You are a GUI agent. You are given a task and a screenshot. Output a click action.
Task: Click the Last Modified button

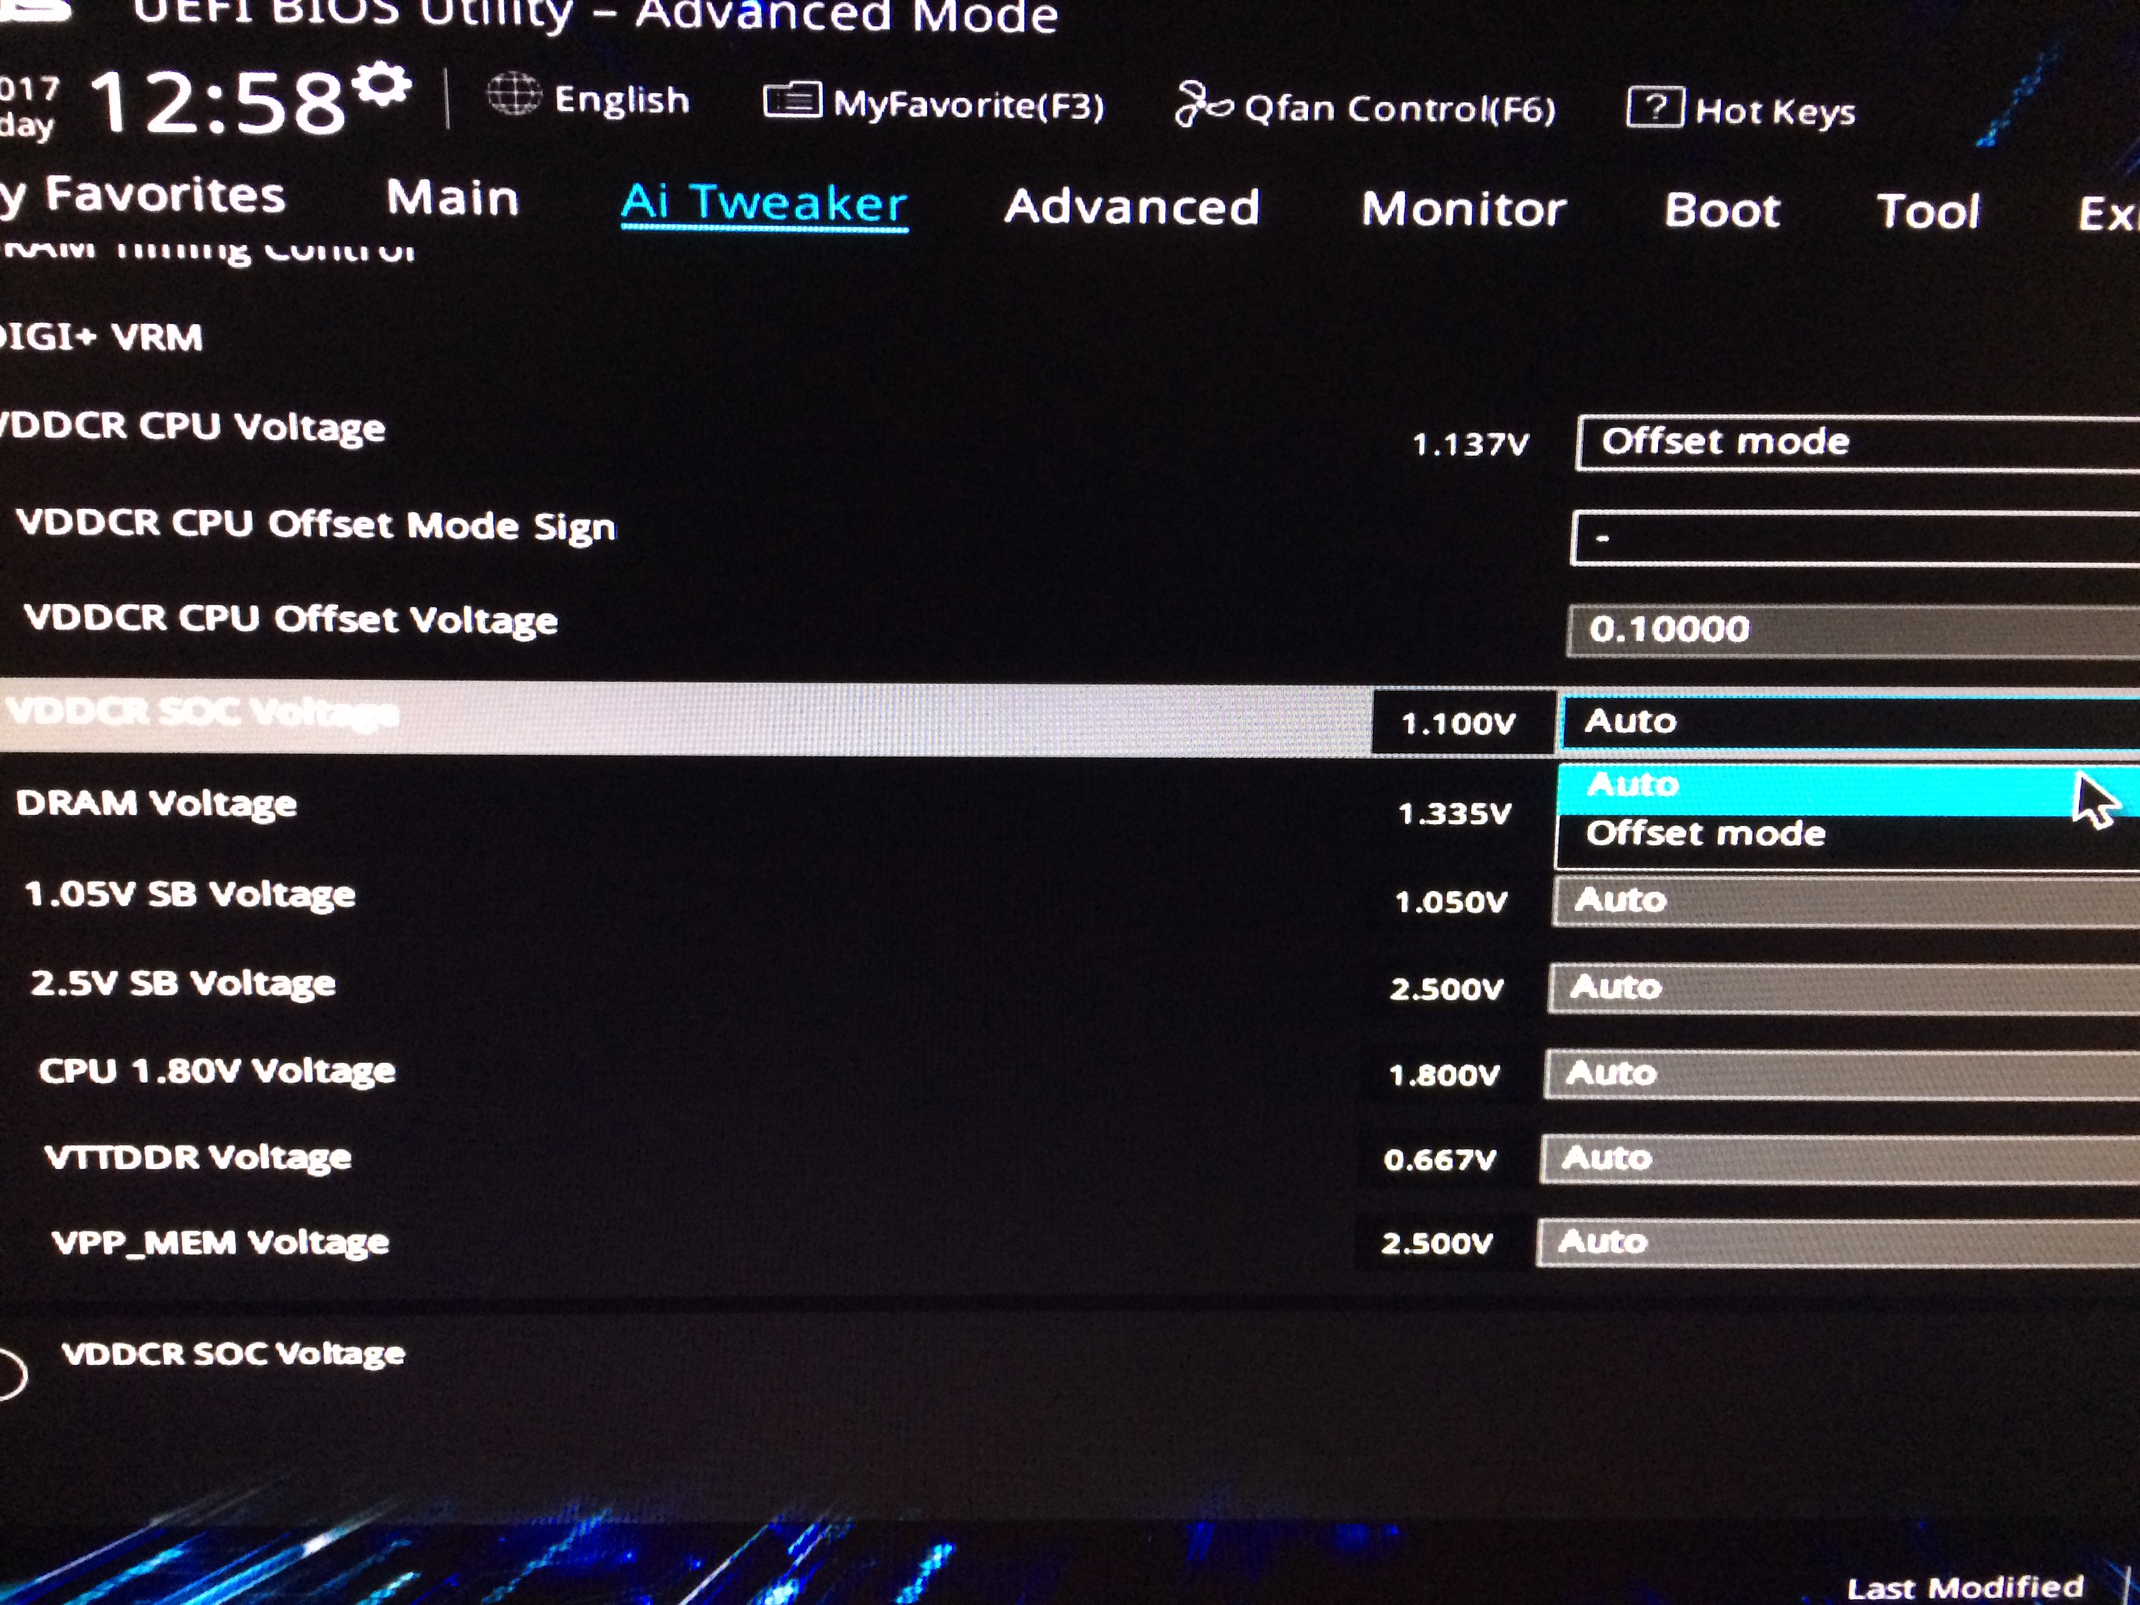(1964, 1587)
